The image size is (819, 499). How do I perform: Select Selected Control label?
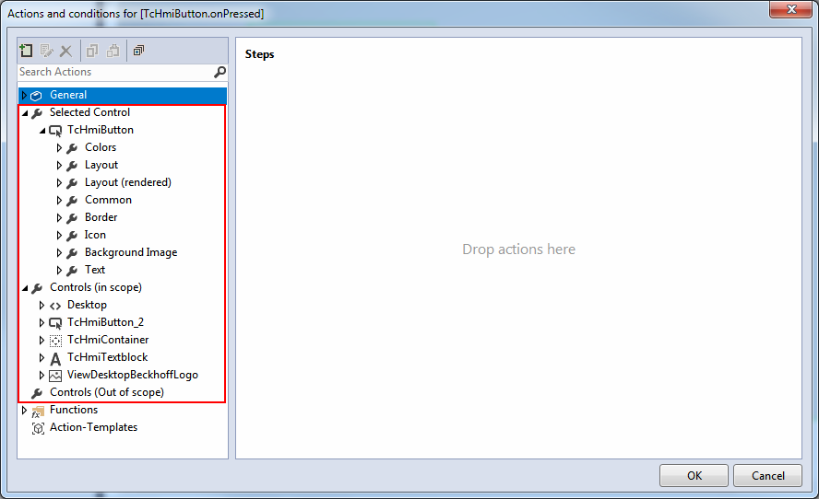pos(89,112)
